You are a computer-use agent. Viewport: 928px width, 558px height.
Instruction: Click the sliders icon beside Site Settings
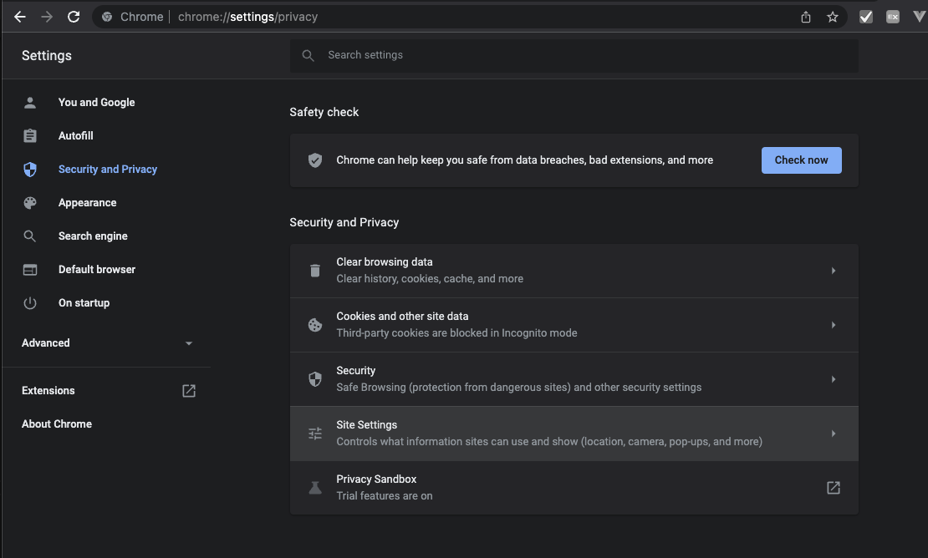[x=315, y=434]
